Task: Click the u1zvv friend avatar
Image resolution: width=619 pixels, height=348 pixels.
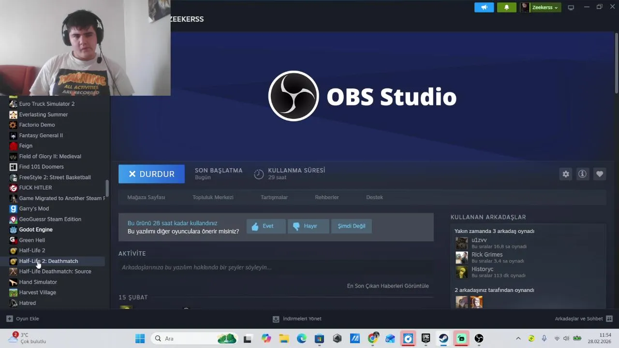Action: click(462, 243)
